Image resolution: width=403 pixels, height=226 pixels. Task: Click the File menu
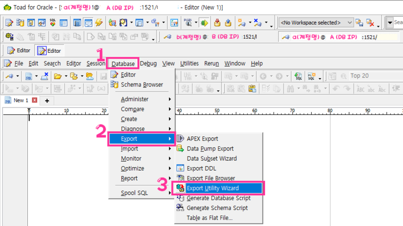[x=19, y=63]
